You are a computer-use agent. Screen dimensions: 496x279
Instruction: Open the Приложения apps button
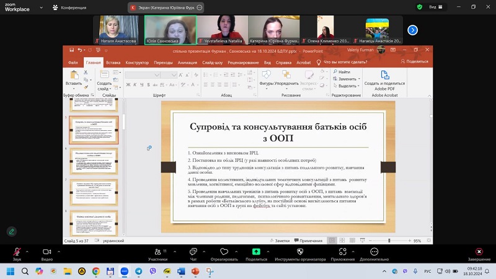pyautogui.click(x=343, y=254)
